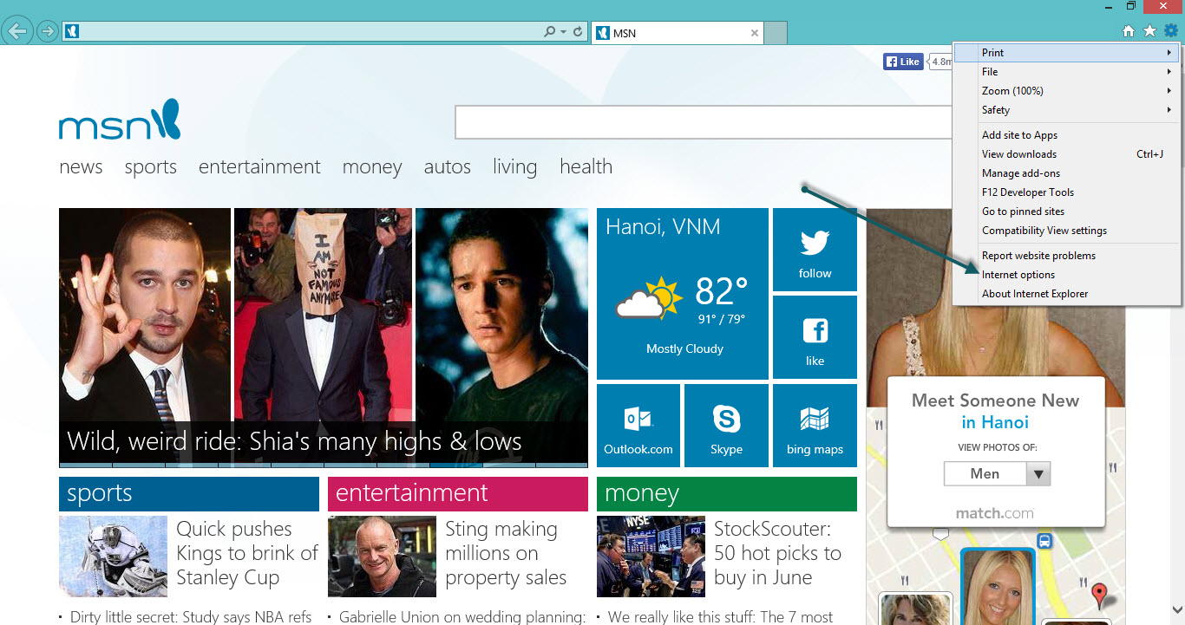This screenshot has height=625, width=1185.
Task: Choose View downloads
Action: tap(1066, 154)
